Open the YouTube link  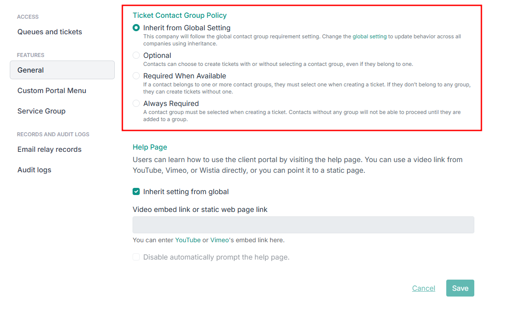188,240
